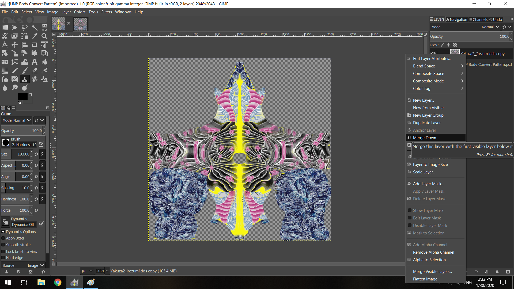Select the Move tool
This screenshot has height=289, width=514.
15,45
